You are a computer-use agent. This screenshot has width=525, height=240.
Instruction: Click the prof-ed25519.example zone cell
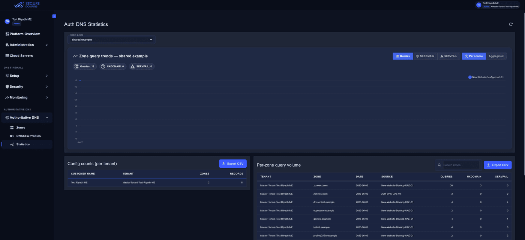[x=325, y=236]
